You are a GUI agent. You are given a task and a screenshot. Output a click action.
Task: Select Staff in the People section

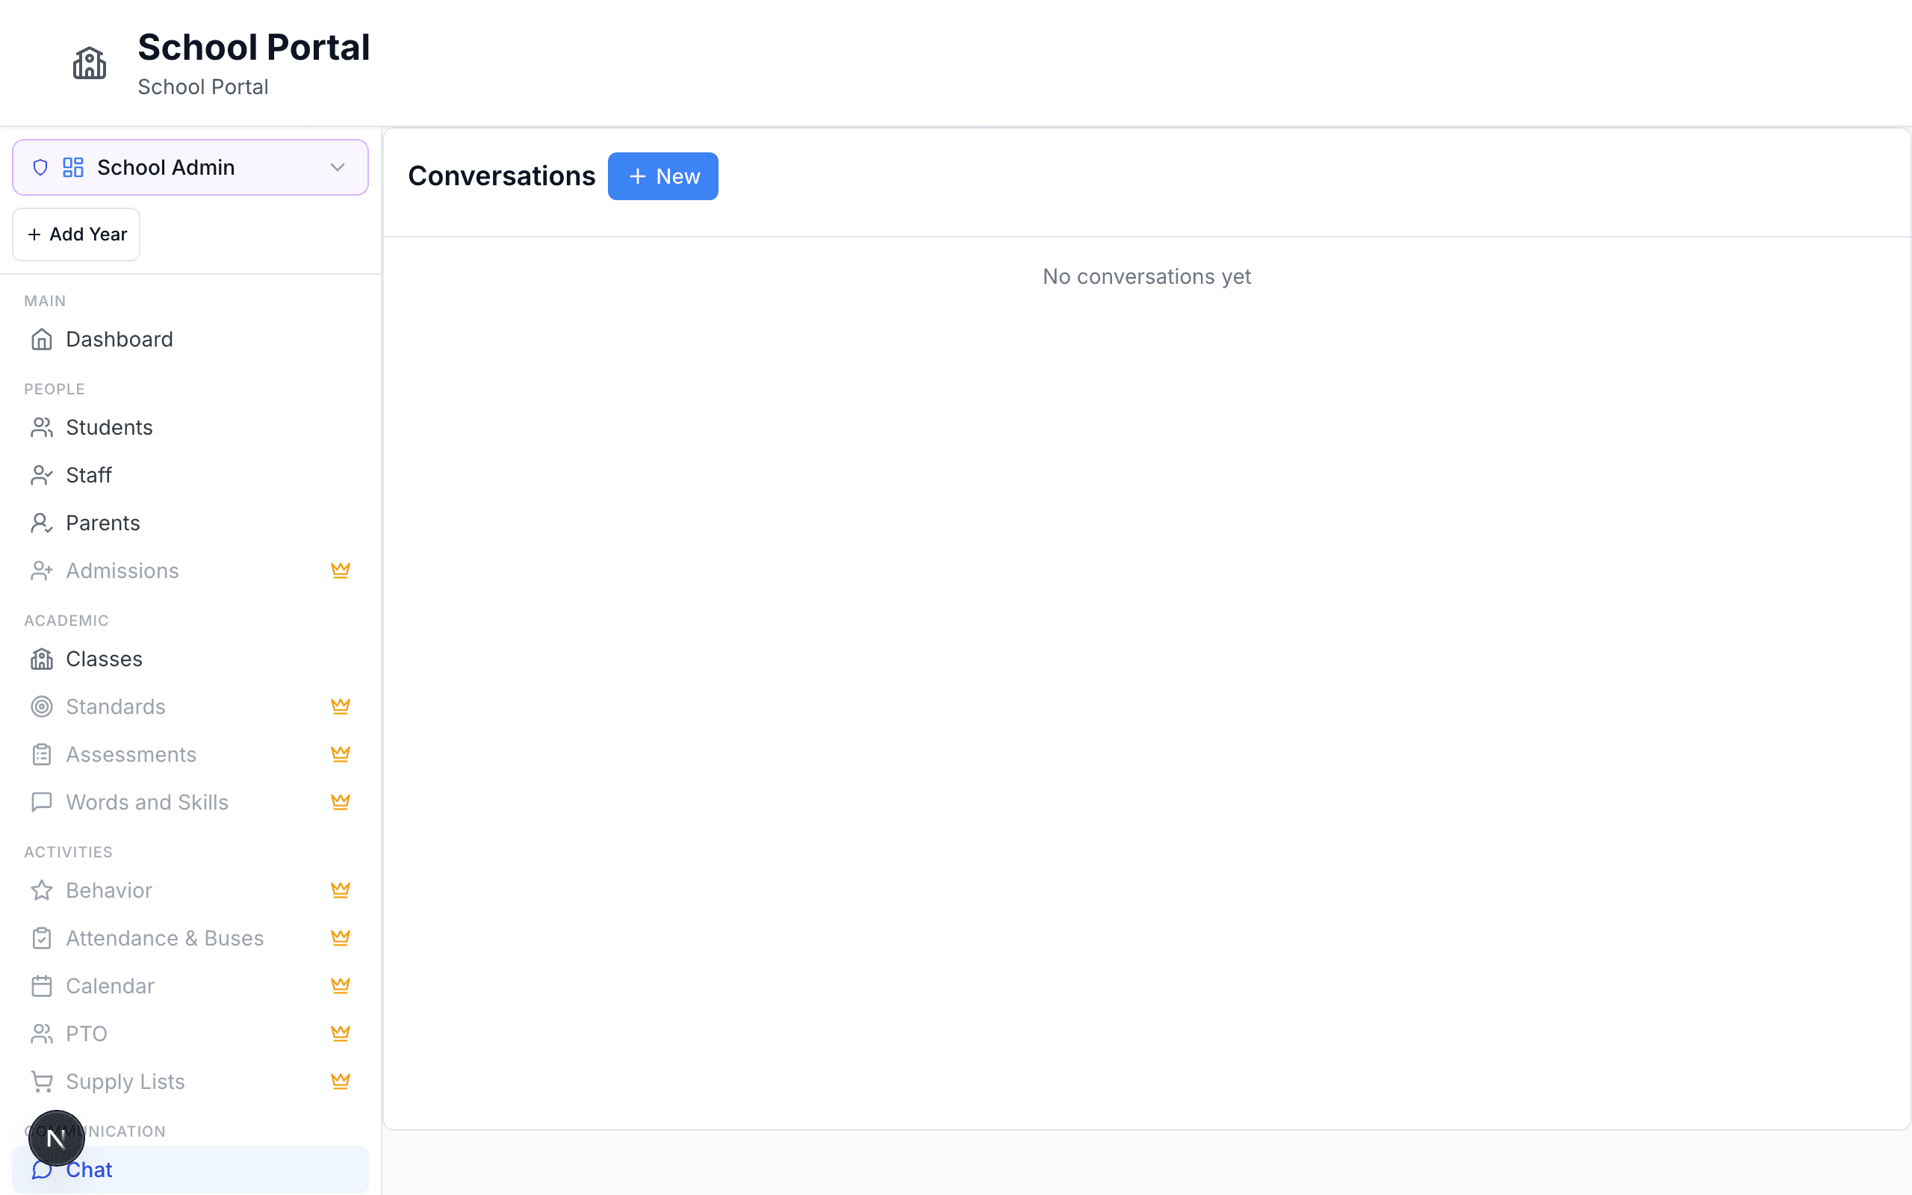(88, 474)
